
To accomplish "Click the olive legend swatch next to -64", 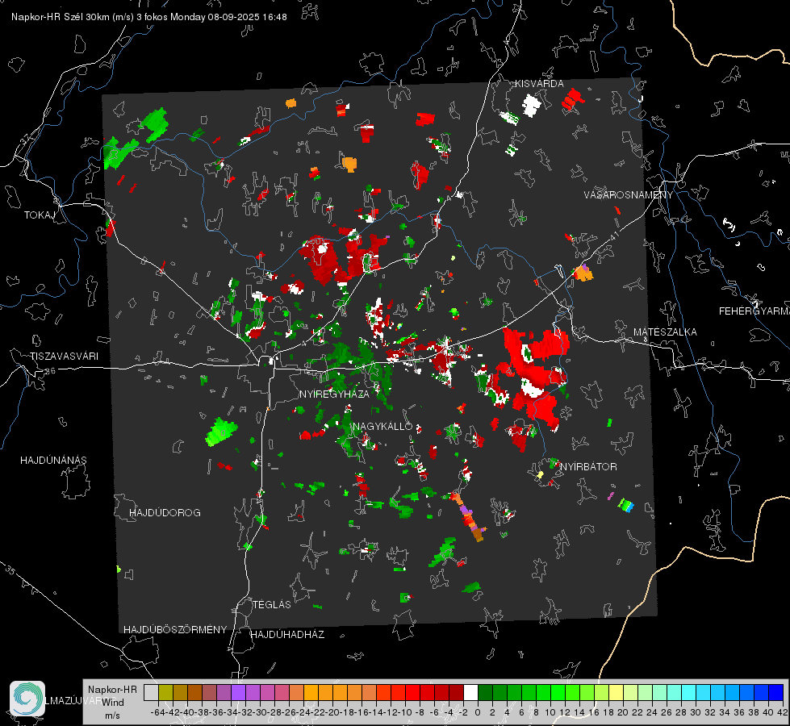I will [165, 693].
